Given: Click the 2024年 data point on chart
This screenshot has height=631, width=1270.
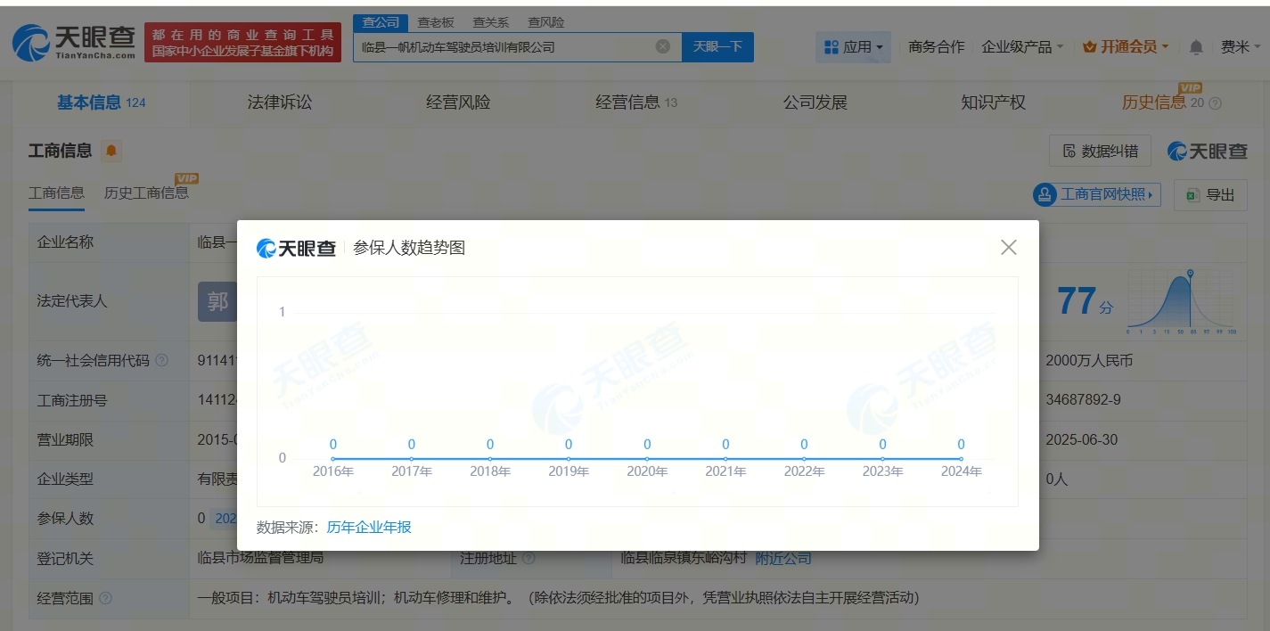Looking at the screenshot, I should 961,459.
